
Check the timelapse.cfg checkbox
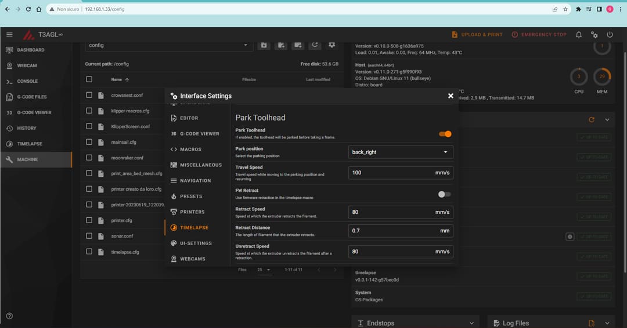coord(89,252)
